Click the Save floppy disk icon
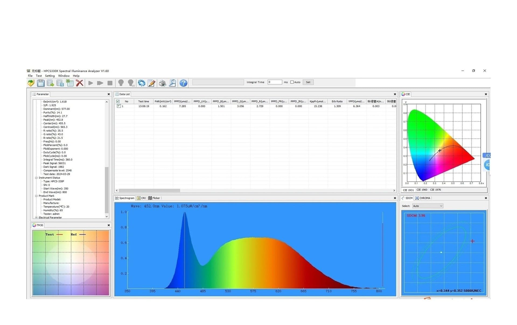Screen dimensions: 517x325 pyautogui.click(x=41, y=83)
